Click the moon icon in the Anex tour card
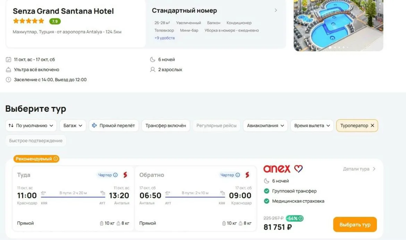 (x=267, y=181)
